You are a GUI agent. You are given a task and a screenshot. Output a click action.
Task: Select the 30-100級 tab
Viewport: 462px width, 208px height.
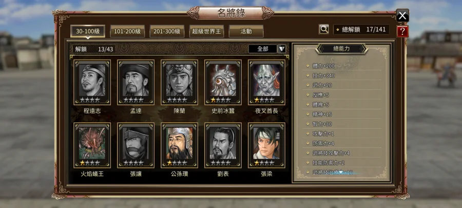[x=88, y=31]
